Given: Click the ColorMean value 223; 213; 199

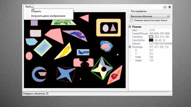Looking at the screenshot, I should pos(162,37).
